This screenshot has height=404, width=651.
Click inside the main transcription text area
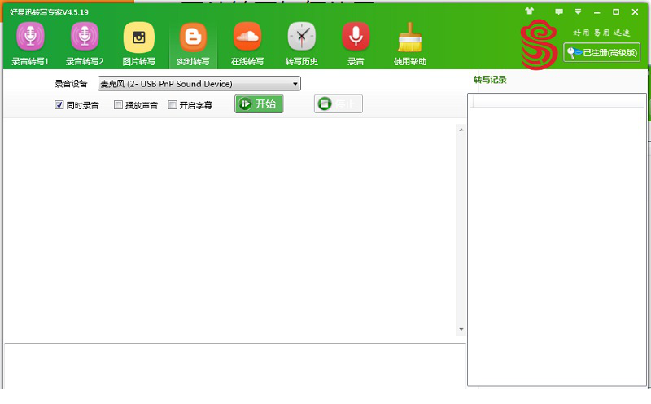pos(228,228)
